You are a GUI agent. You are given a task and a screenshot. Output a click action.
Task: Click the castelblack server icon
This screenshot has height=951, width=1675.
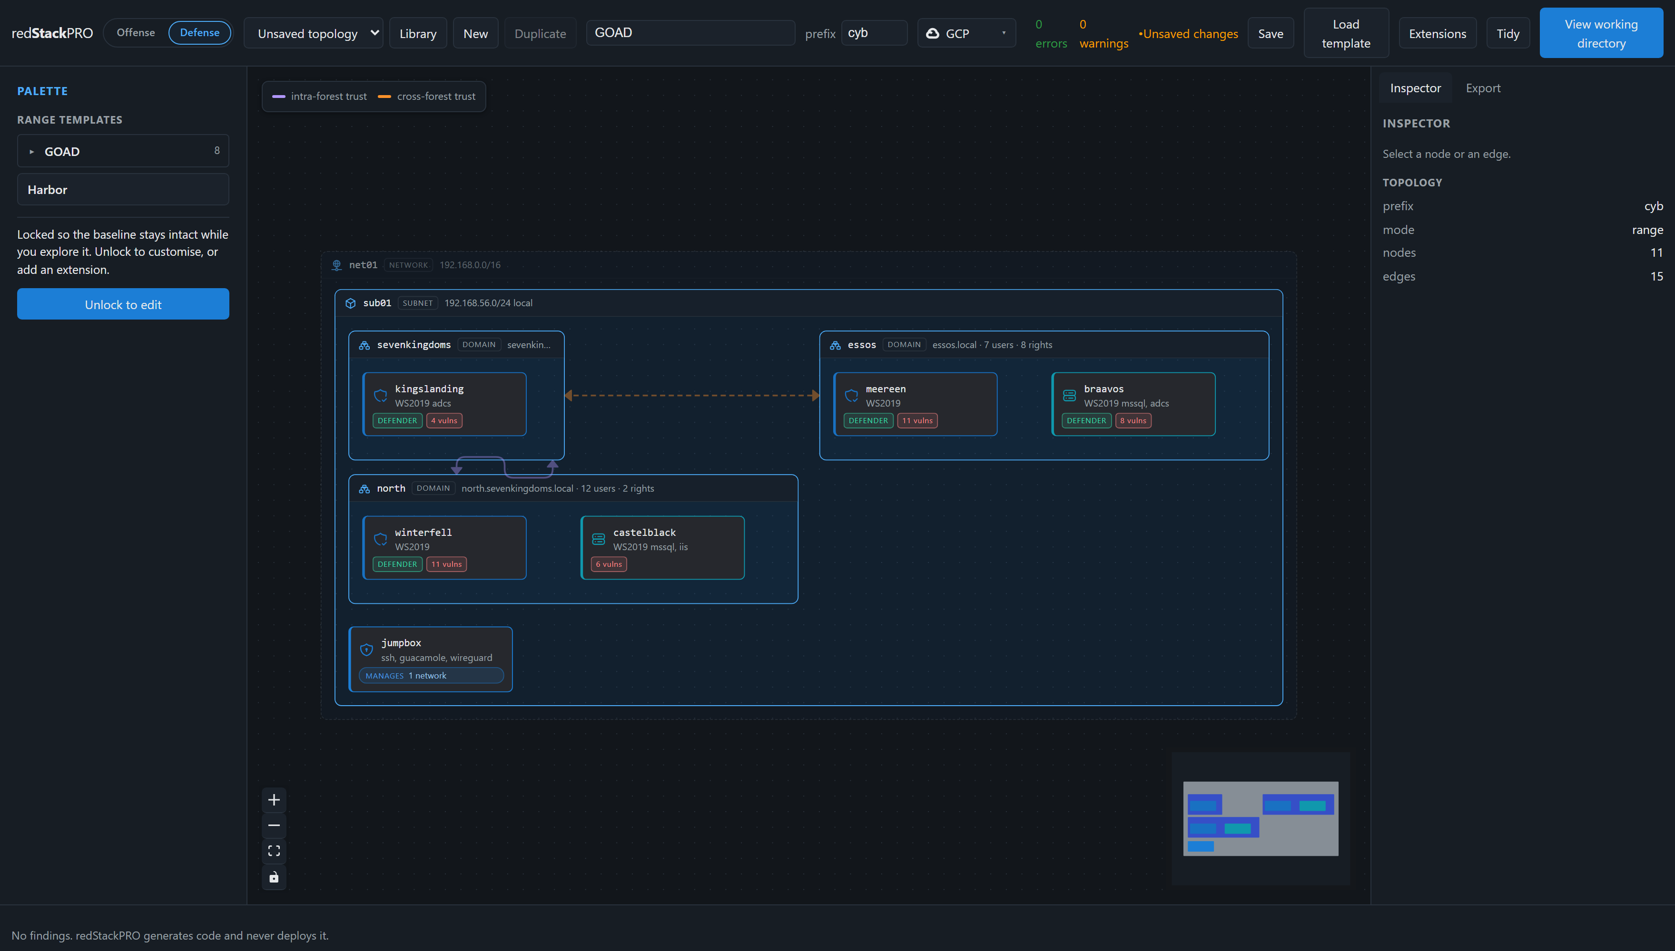click(x=598, y=540)
